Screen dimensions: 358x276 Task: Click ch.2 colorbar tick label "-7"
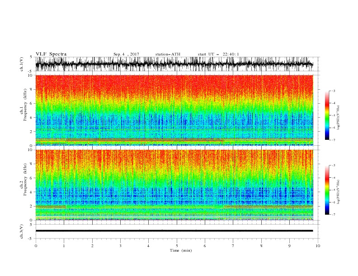tap(334, 215)
